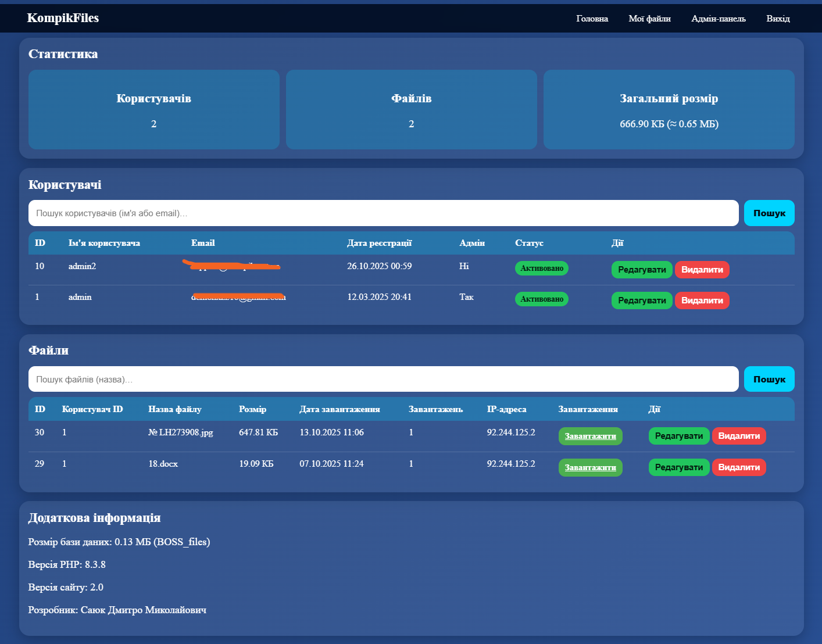Focus the user search input field
The image size is (822, 644).
[x=383, y=213]
